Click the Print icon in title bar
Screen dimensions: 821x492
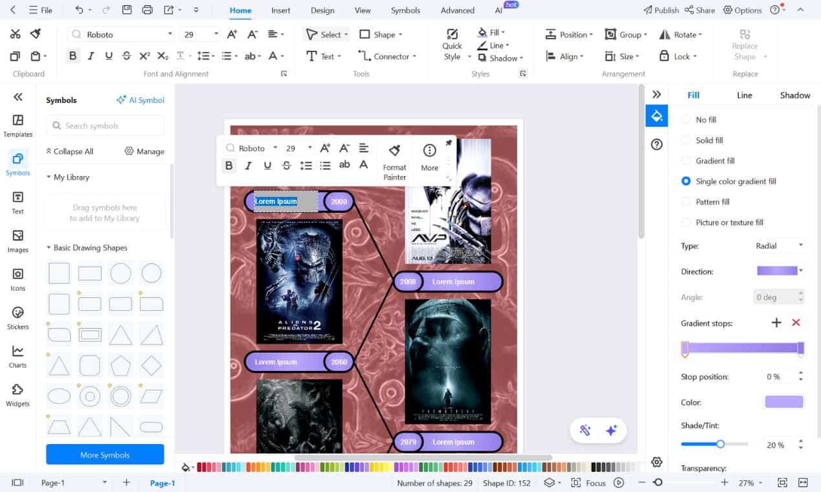tap(148, 10)
